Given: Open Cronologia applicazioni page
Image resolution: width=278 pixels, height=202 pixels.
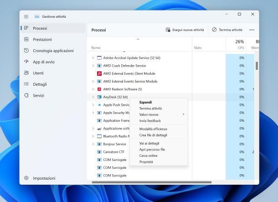Looking at the screenshot, I should pos(53,51).
